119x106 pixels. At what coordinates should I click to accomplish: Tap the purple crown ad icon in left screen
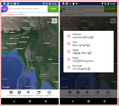[x=5, y=9]
